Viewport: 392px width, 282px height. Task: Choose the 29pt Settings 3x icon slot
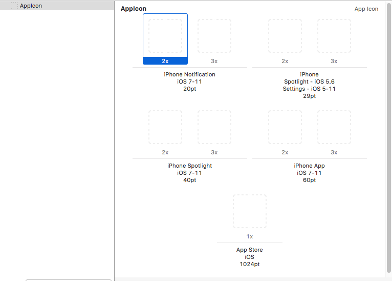(334, 36)
